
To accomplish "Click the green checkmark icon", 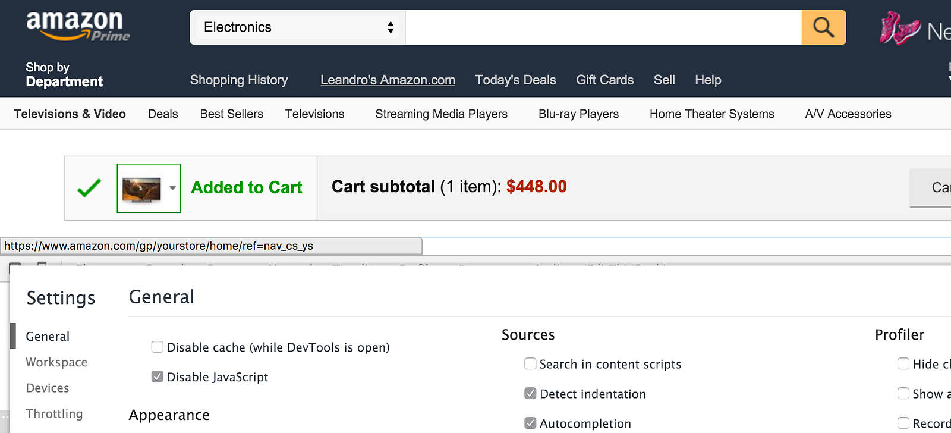I will (x=89, y=189).
